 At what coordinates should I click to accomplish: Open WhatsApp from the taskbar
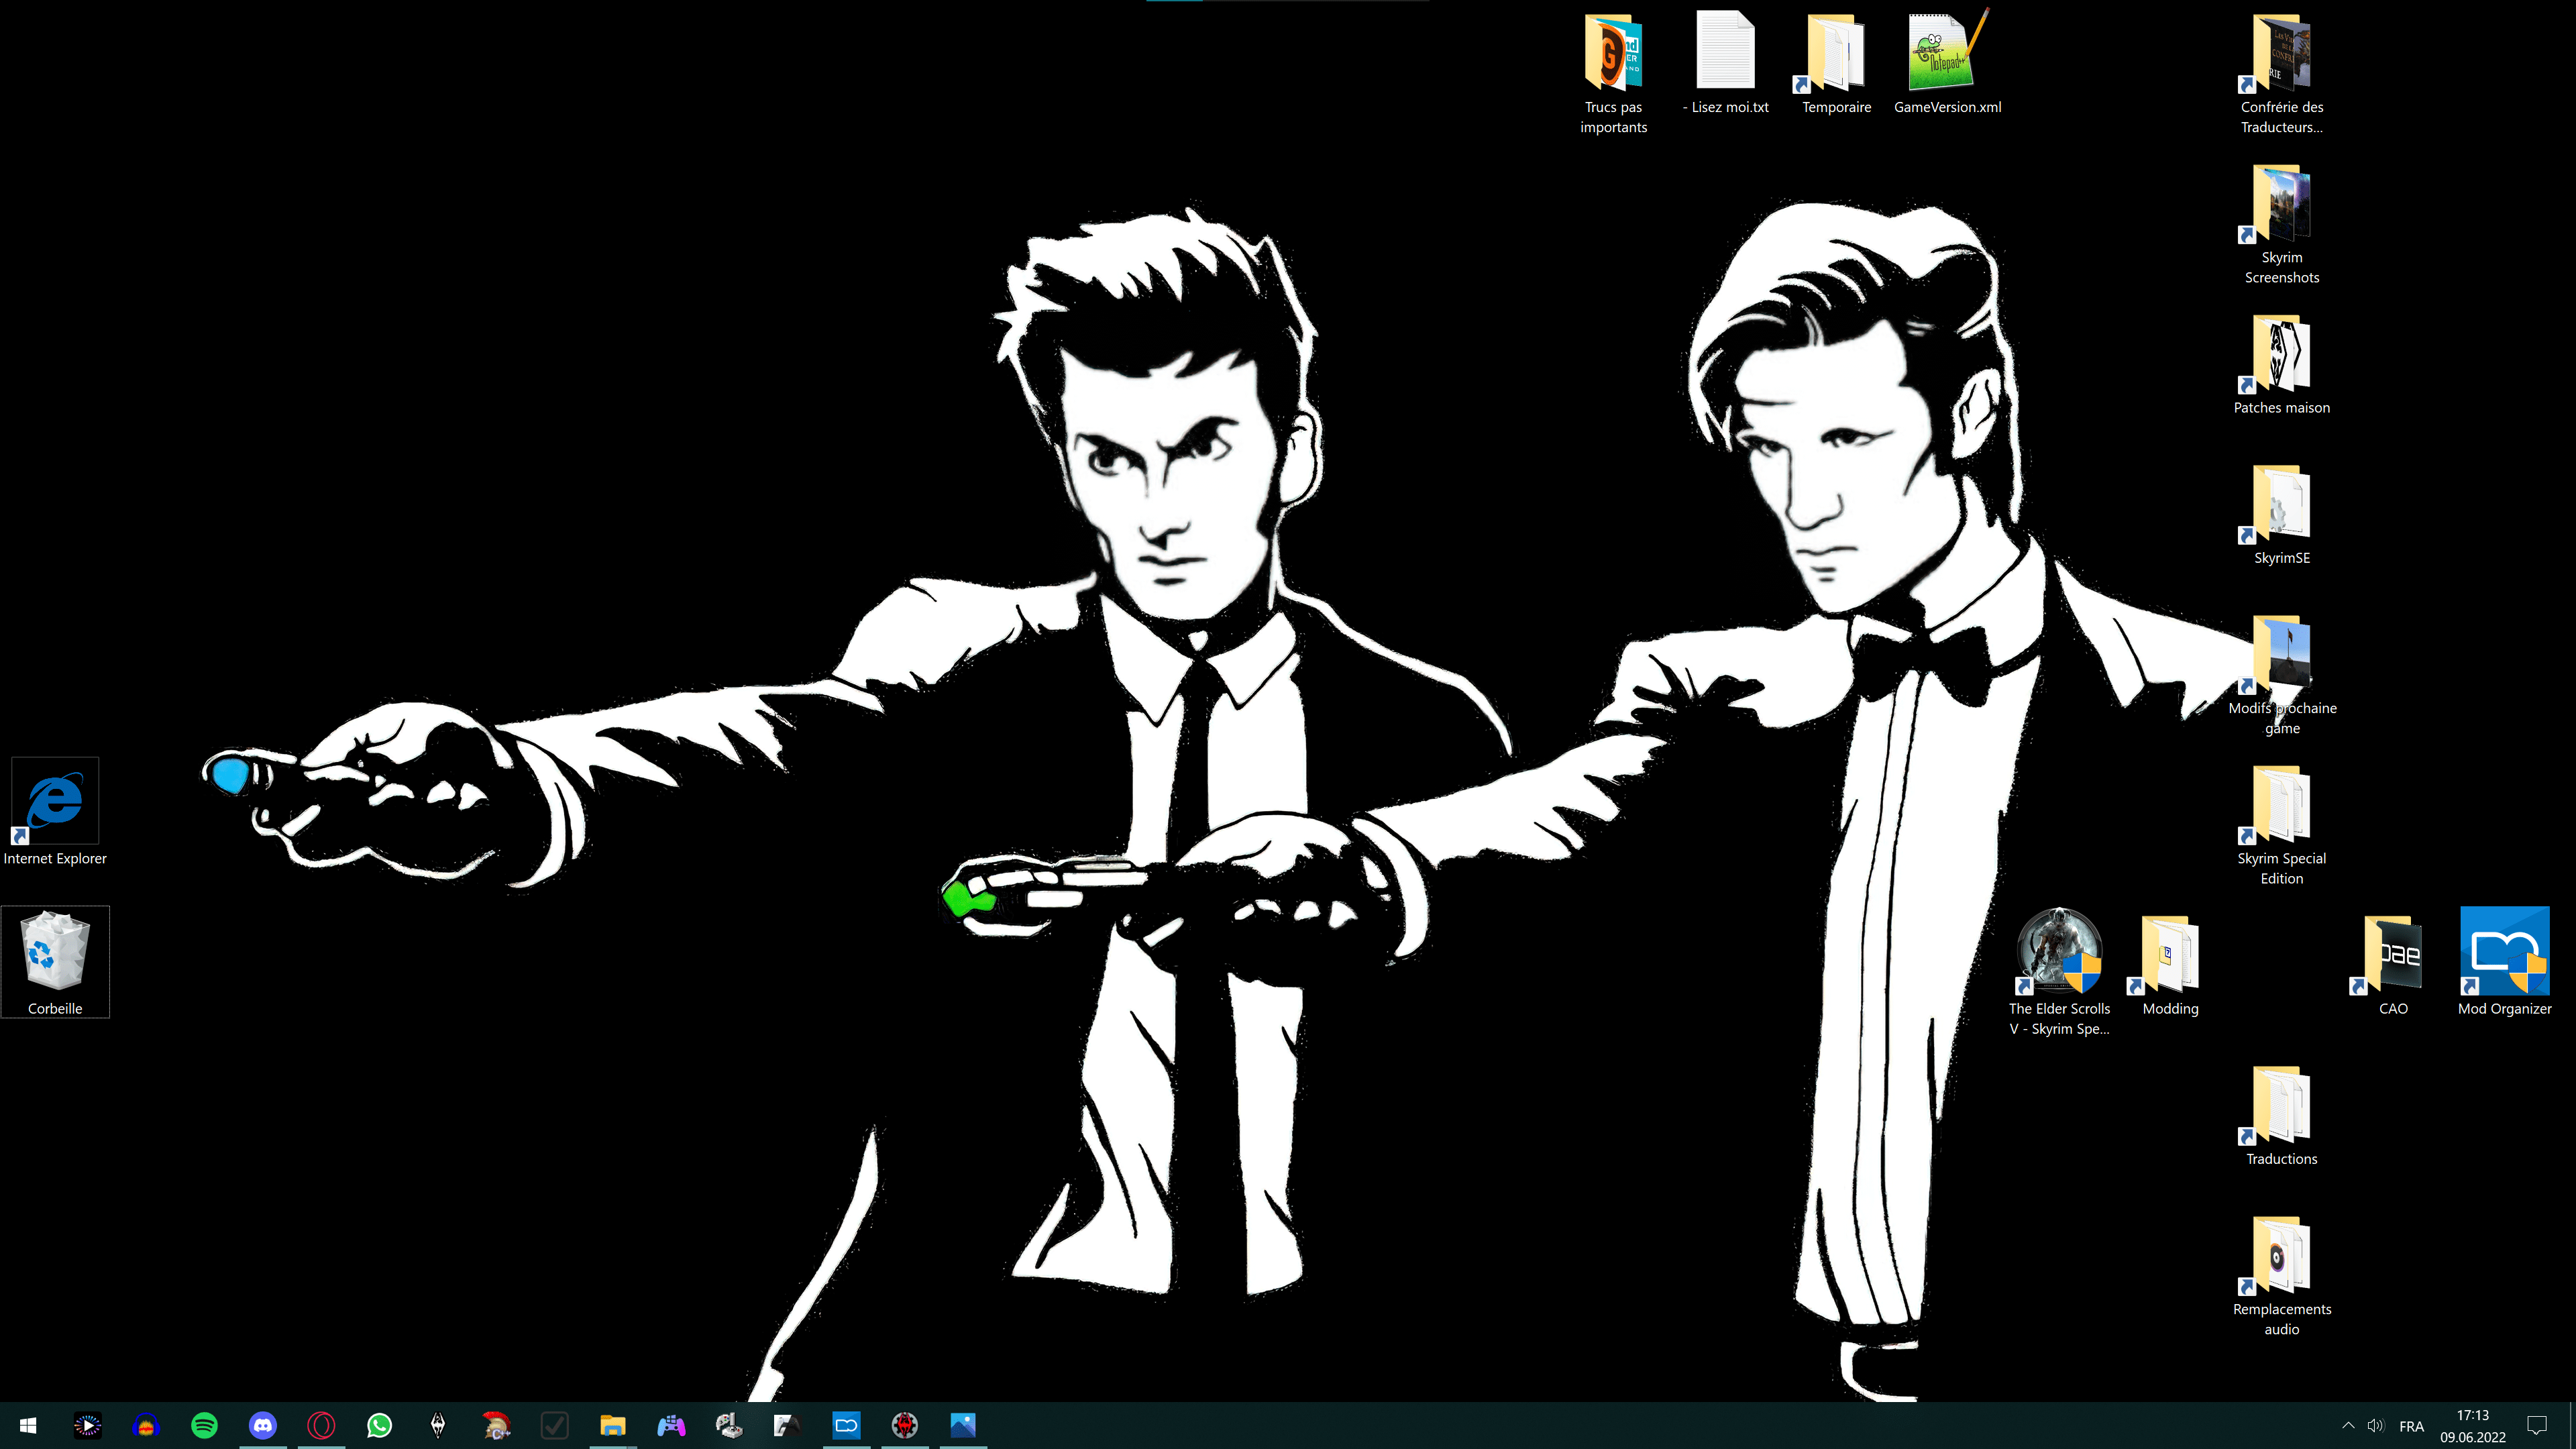pyautogui.click(x=379, y=1425)
